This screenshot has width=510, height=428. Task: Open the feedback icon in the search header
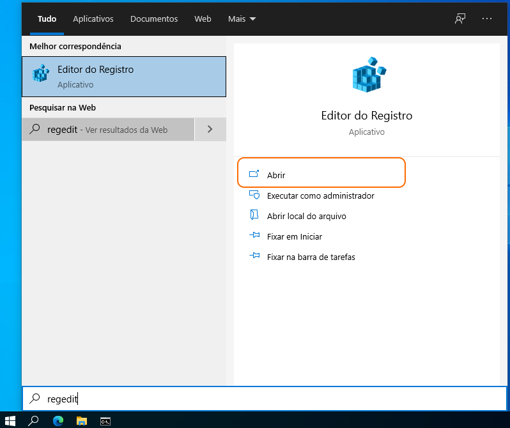point(460,19)
